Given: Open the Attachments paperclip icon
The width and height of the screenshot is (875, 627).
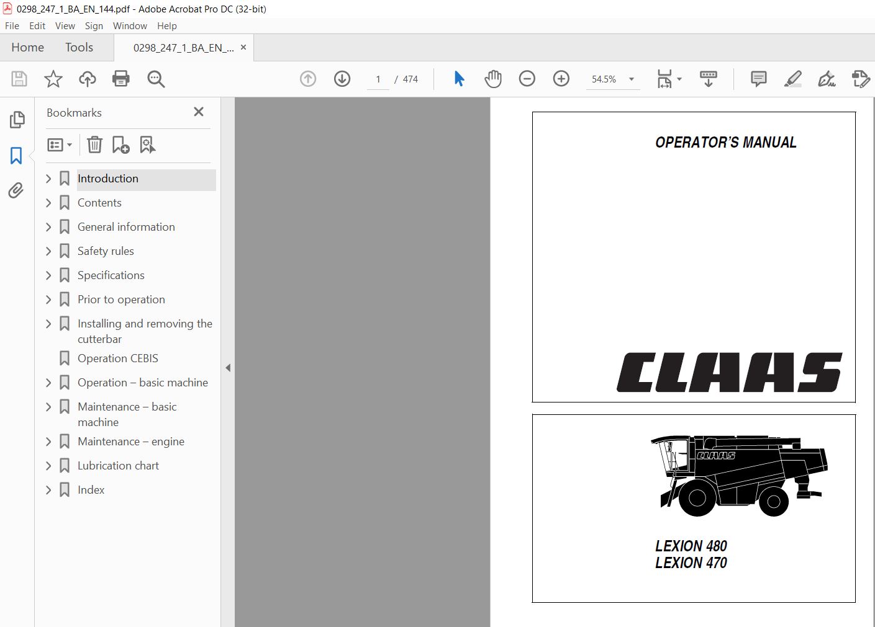Looking at the screenshot, I should pos(16,190).
